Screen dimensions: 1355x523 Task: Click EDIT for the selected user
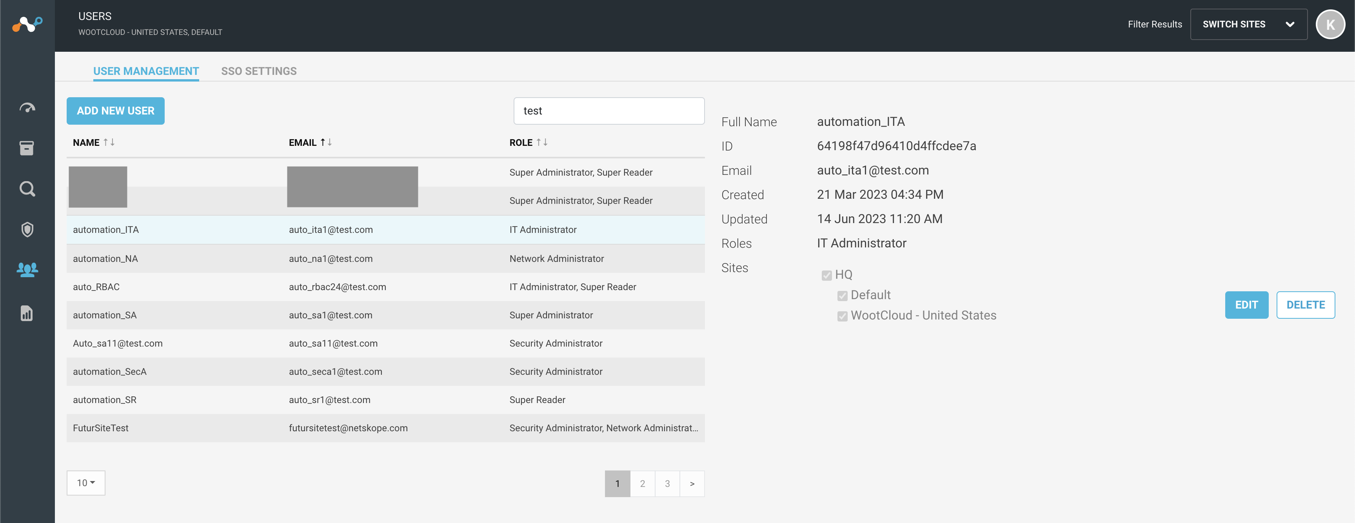1247,305
